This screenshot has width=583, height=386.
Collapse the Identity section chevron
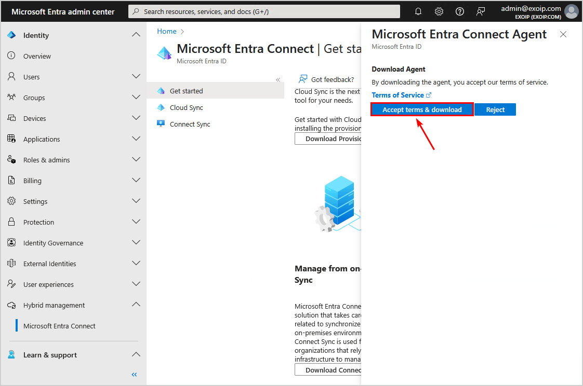[136, 35]
